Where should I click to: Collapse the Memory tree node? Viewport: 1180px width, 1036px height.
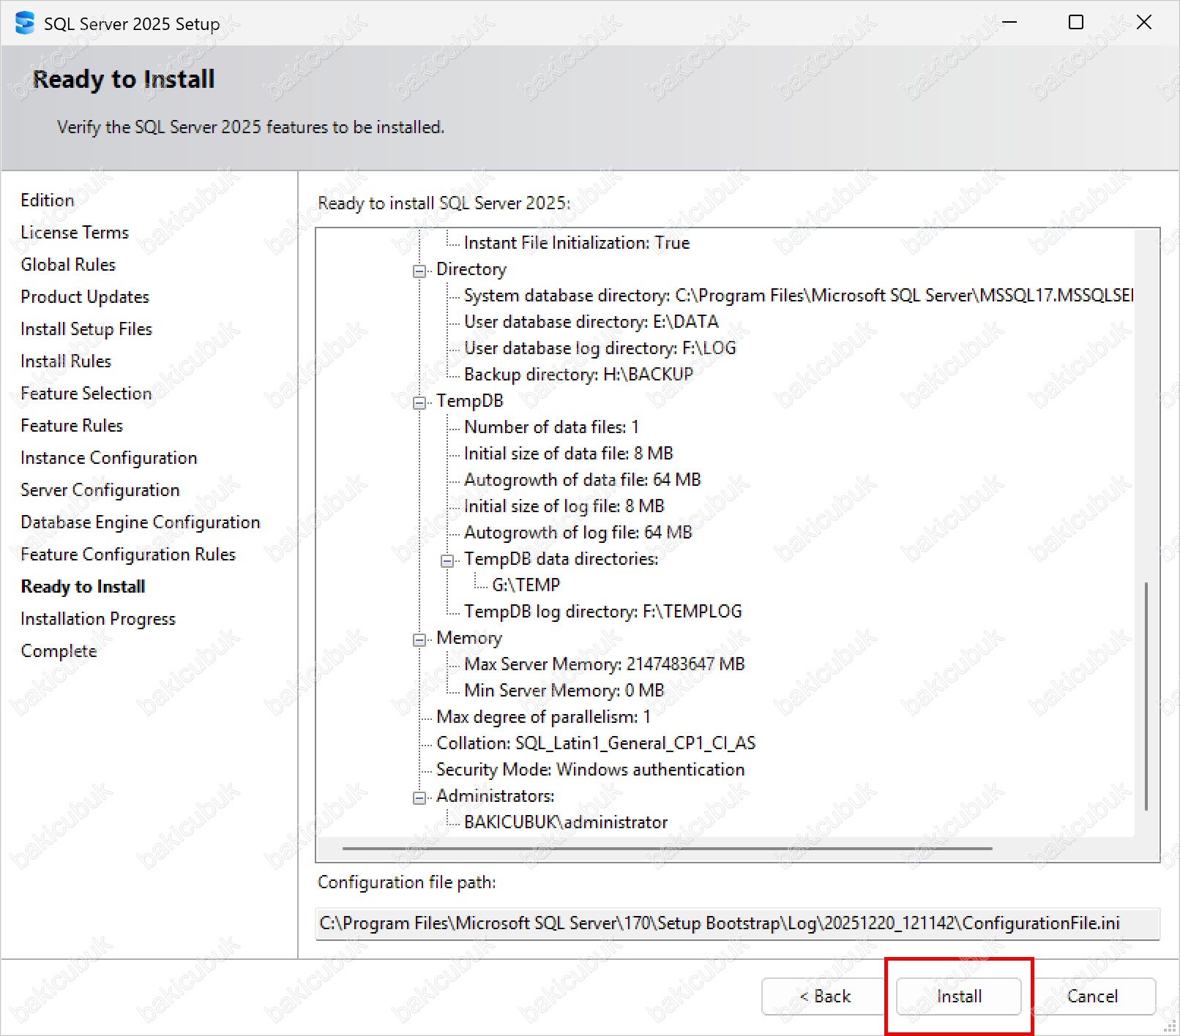point(419,640)
